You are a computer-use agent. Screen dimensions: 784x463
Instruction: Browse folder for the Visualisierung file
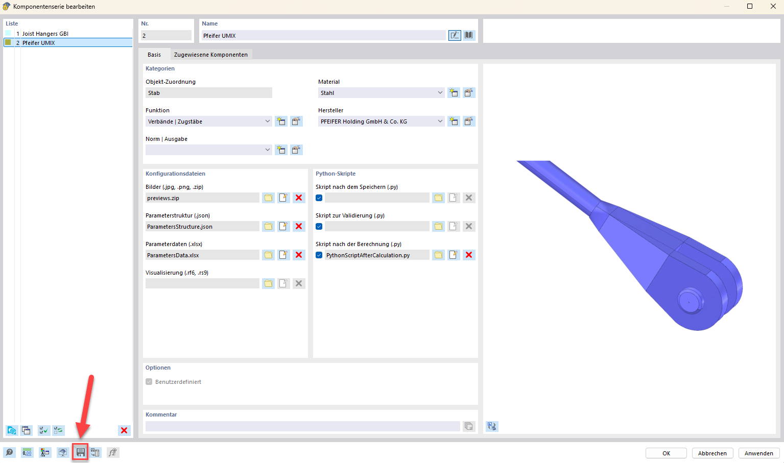tap(268, 284)
